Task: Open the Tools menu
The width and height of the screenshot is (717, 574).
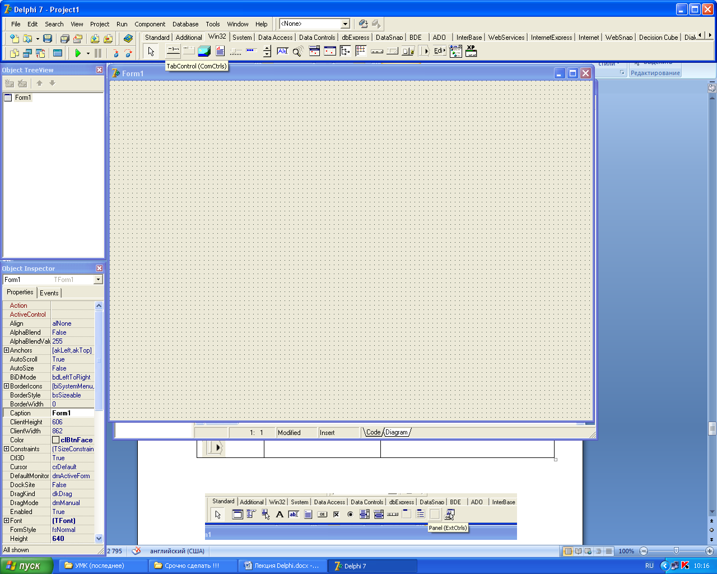Action: tap(213, 24)
